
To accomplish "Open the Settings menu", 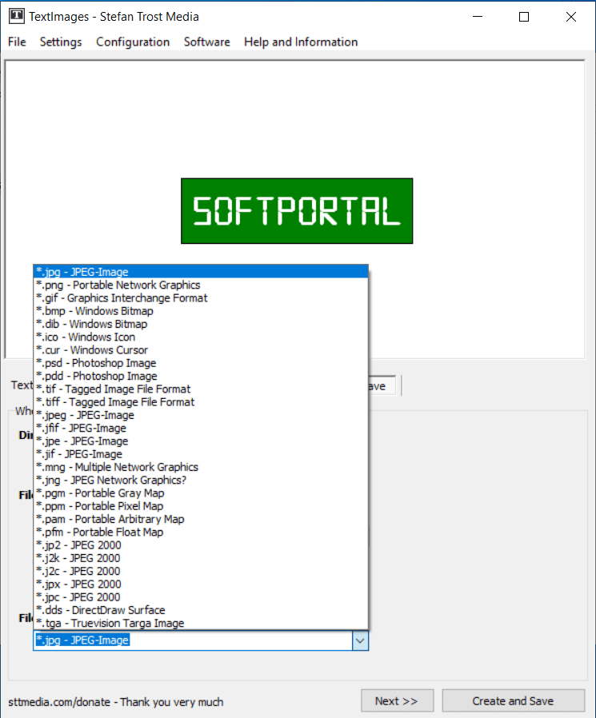I will [x=61, y=42].
